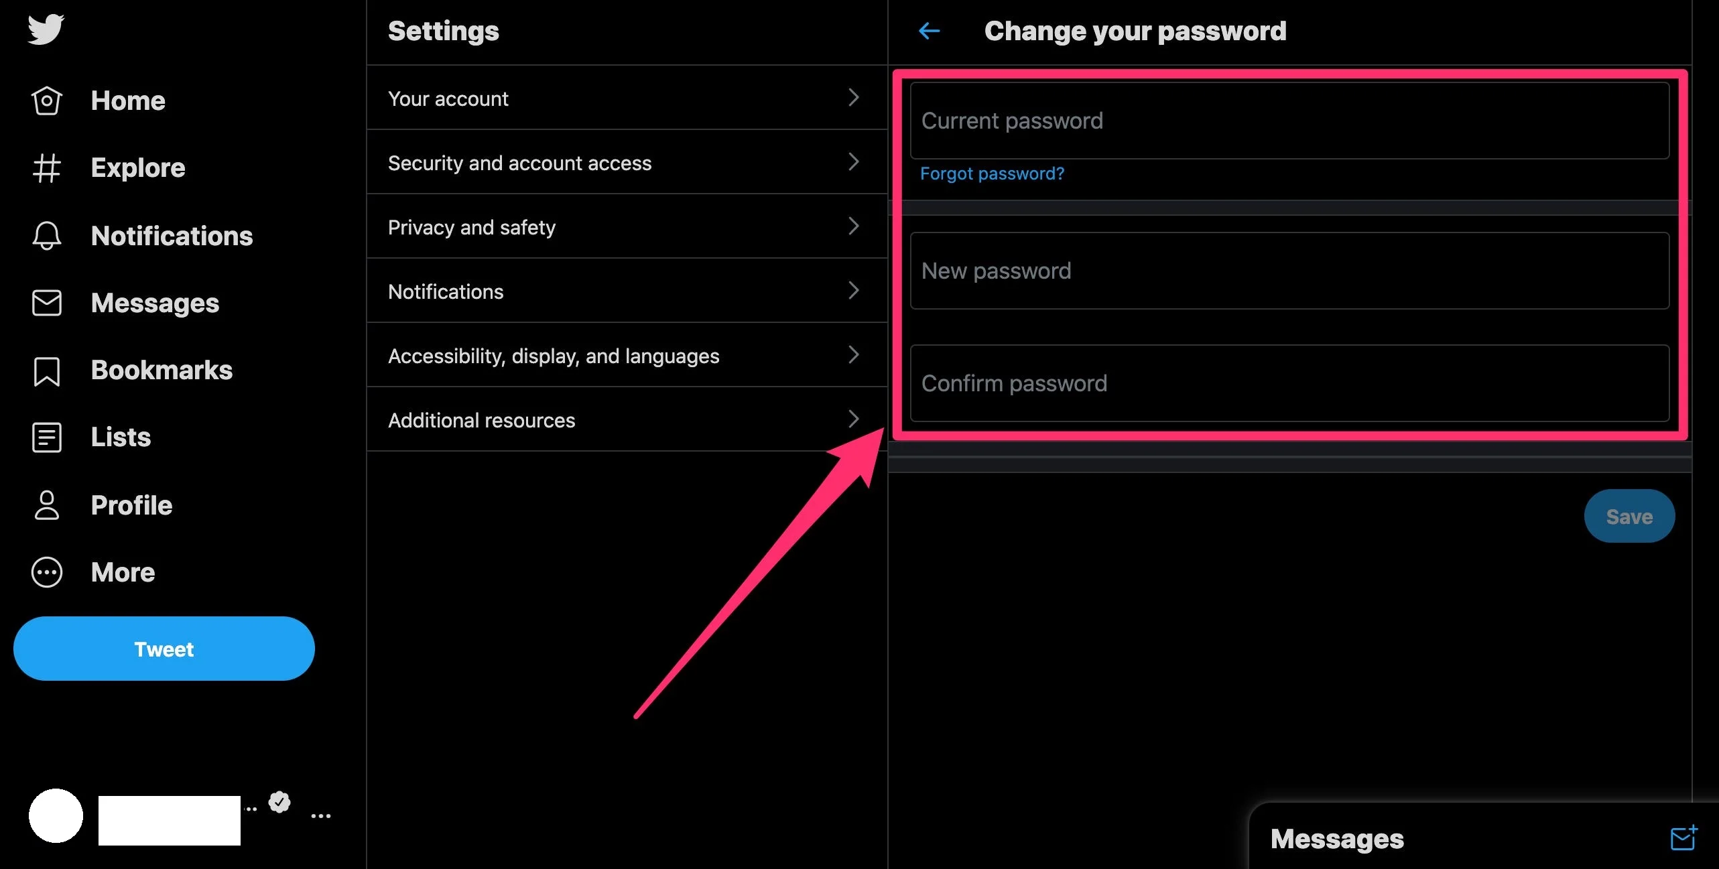Open Home from the sidebar icon

pos(47,101)
